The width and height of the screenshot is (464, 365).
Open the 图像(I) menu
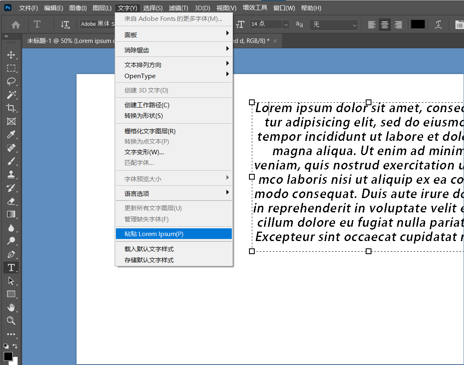click(x=78, y=8)
